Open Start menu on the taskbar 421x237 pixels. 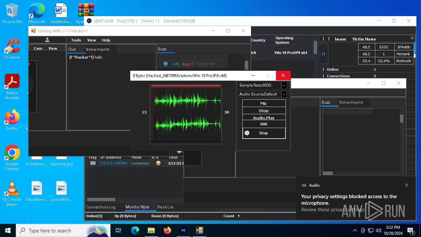[8, 230]
